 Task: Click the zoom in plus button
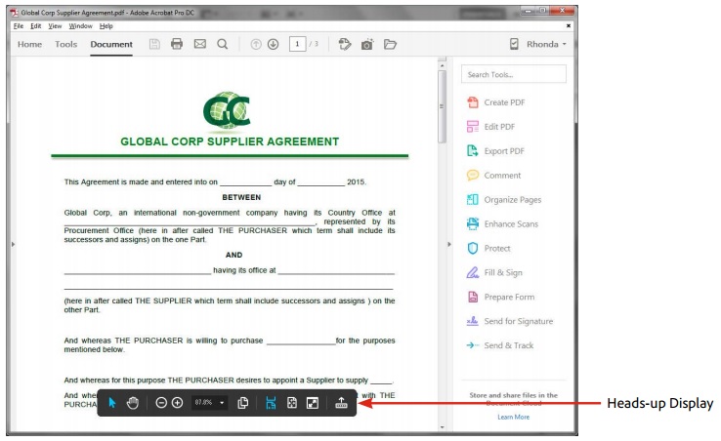click(177, 403)
